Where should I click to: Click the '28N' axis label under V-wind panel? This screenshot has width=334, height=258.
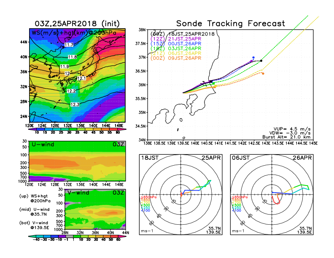[65, 233]
